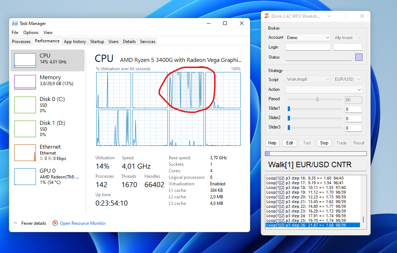Click the status color square in Zorro

[x=359, y=57]
